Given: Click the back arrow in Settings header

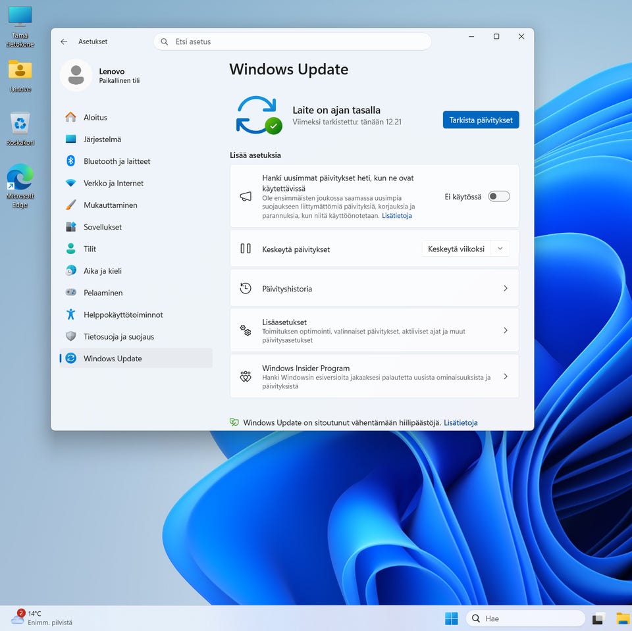Looking at the screenshot, I should (64, 41).
